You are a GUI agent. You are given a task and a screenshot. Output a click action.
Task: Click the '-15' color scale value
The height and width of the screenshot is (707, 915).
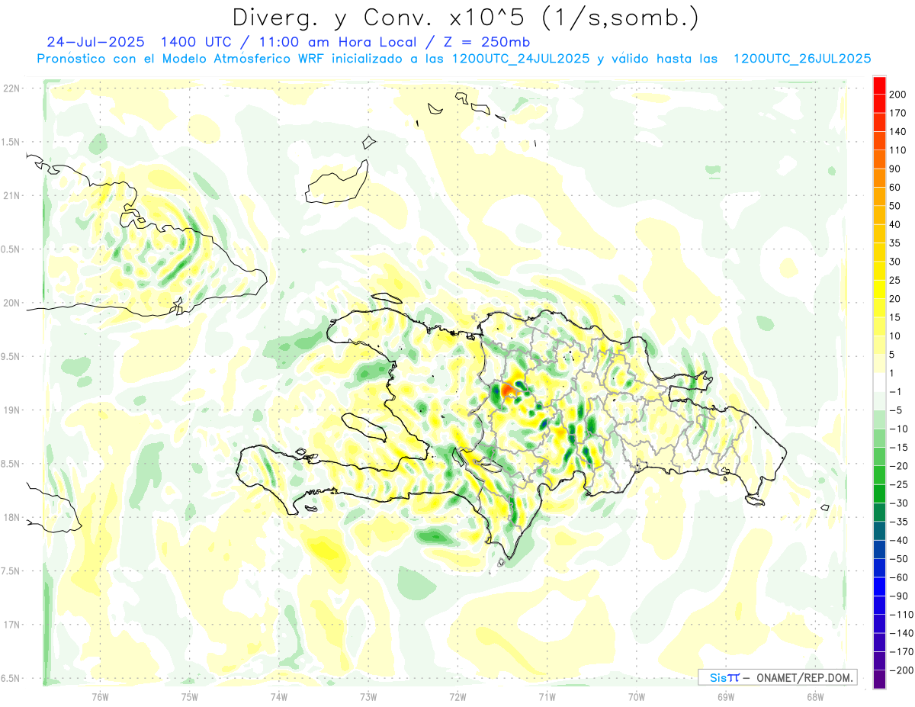click(x=897, y=447)
